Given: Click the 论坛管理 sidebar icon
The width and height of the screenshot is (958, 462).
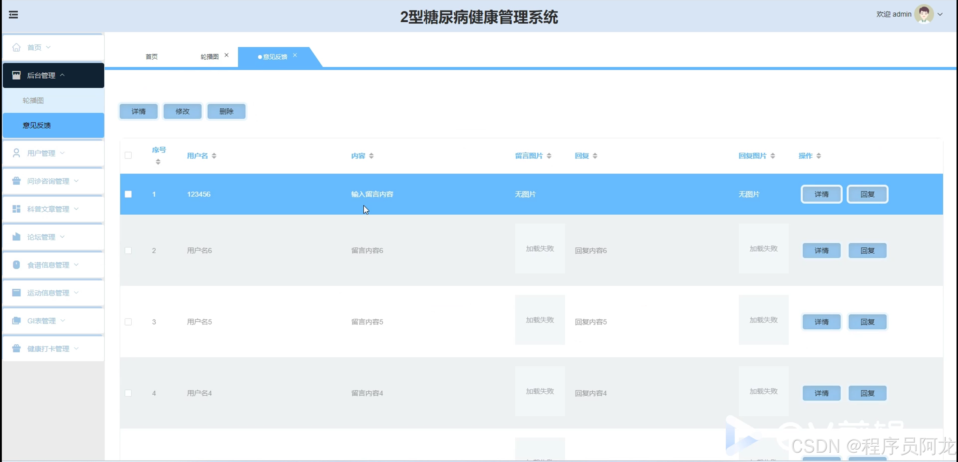Looking at the screenshot, I should click(x=16, y=237).
